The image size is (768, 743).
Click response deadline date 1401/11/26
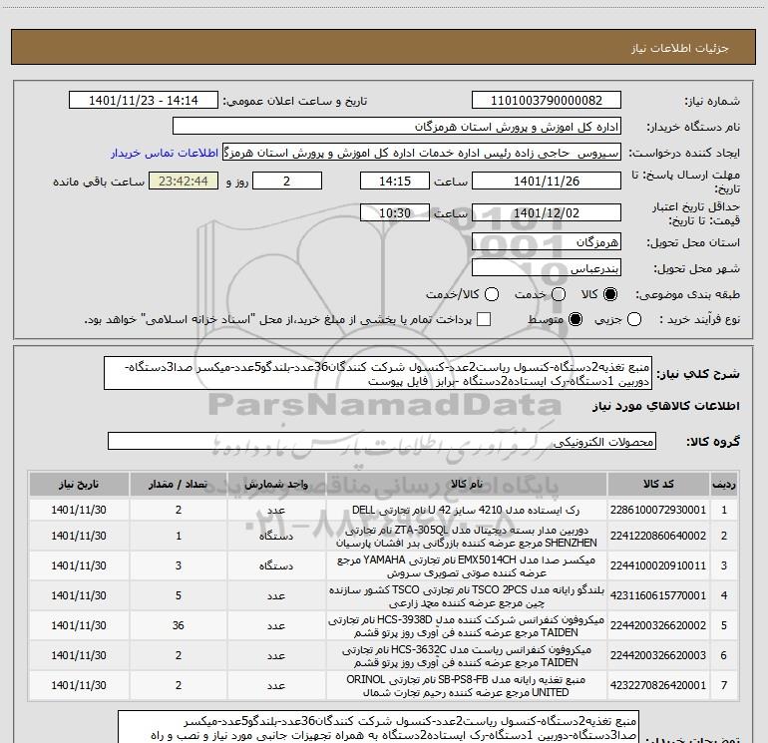(547, 182)
